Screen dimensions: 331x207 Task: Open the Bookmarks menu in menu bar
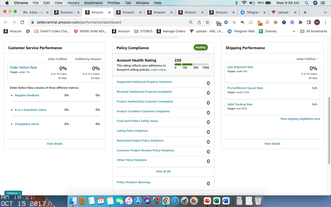pyautogui.click(x=94, y=3)
